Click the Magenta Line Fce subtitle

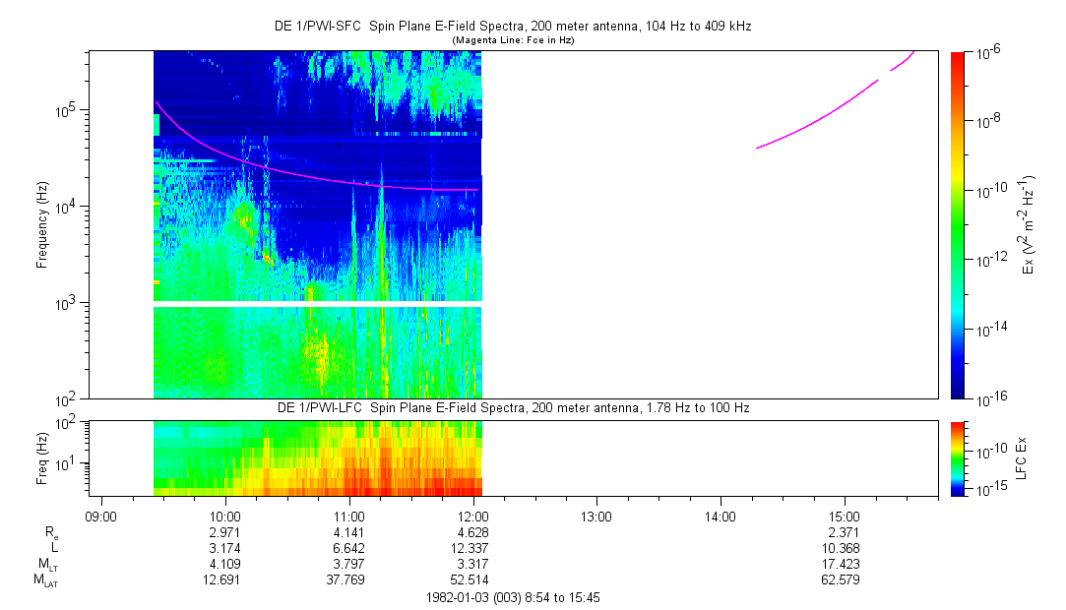512,40
